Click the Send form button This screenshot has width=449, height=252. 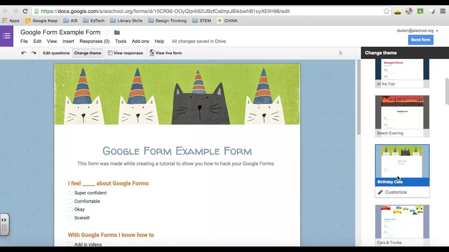coord(421,40)
